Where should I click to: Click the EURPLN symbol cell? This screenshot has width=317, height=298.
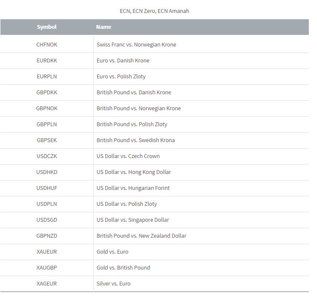click(46, 76)
